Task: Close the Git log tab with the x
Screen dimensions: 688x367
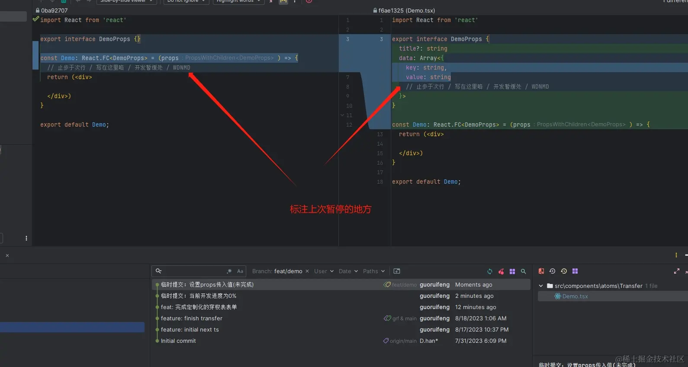Action: click(7, 255)
